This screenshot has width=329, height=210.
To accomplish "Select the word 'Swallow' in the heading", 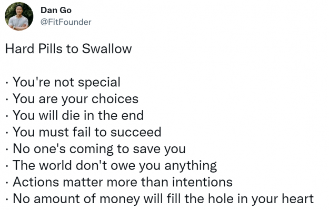I will [x=107, y=48].
